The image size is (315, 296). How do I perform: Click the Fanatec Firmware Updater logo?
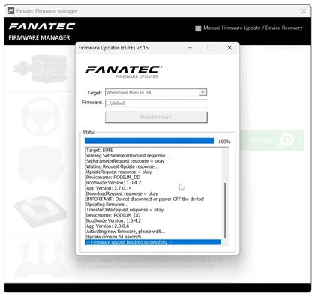(124, 72)
